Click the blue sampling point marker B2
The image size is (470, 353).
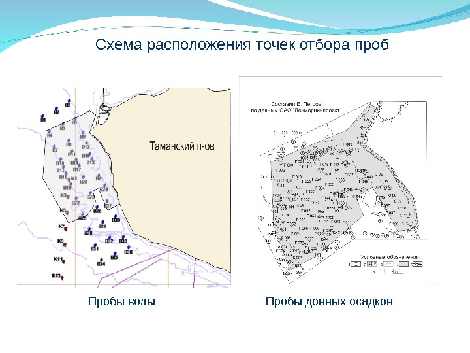56,109
